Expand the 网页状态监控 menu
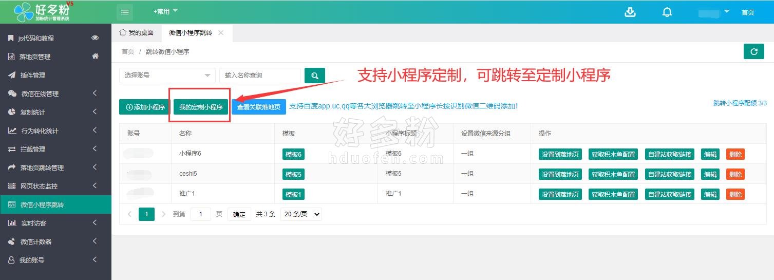This screenshot has width=774, height=280. (x=95, y=186)
